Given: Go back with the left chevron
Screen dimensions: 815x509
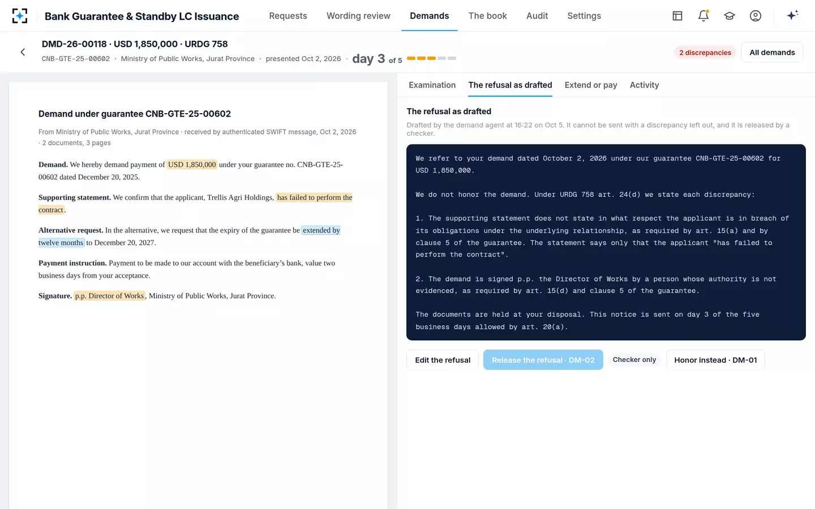Looking at the screenshot, I should coord(23,52).
